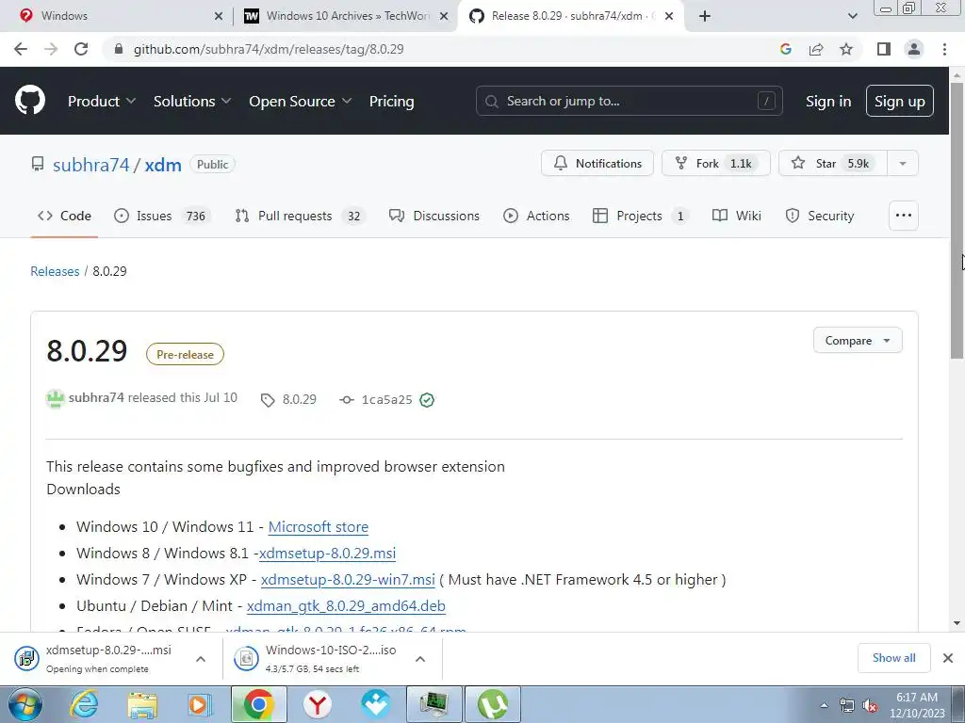Open subhra74 owner link
This screenshot has width=965, height=723.
pos(91,165)
